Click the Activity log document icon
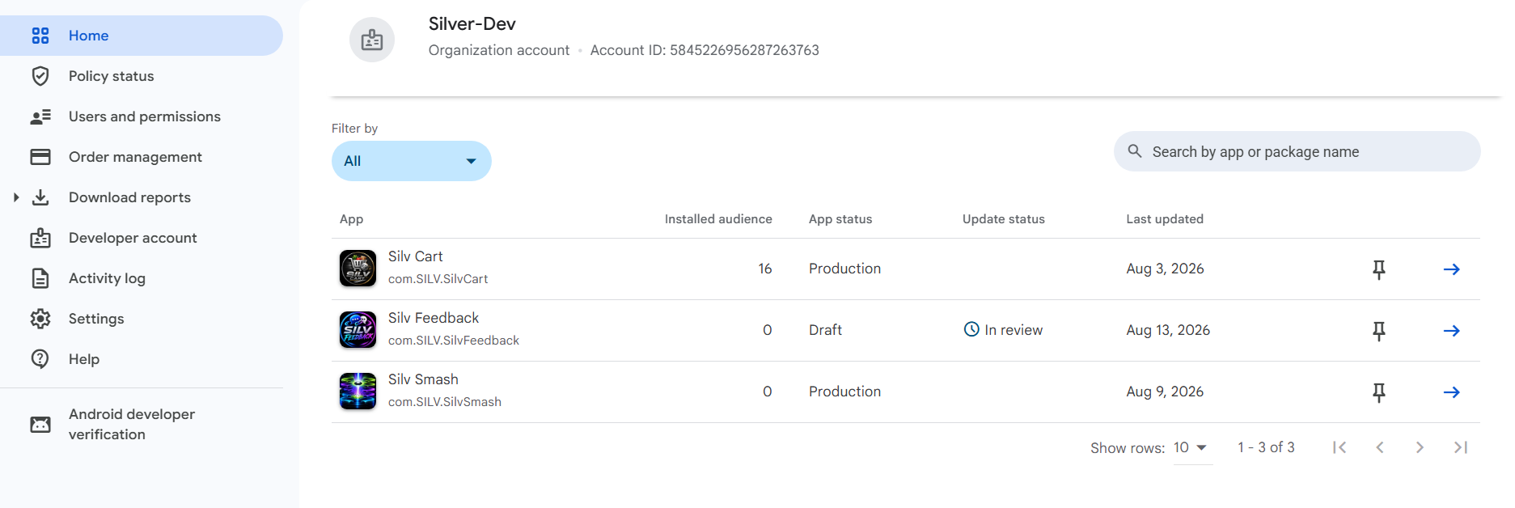This screenshot has width=1515, height=508. tap(40, 278)
